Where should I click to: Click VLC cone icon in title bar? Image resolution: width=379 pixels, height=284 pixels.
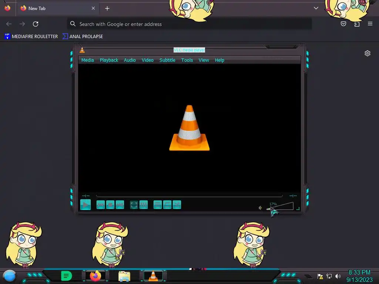click(82, 50)
